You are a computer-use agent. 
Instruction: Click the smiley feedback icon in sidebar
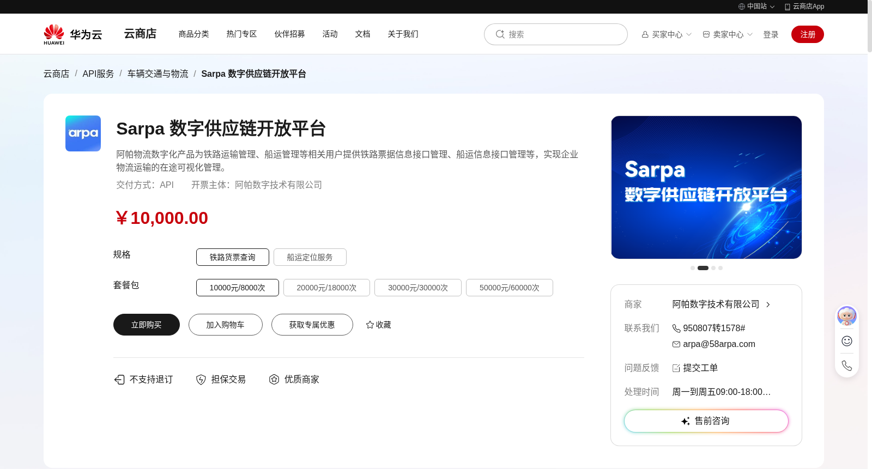click(x=847, y=341)
